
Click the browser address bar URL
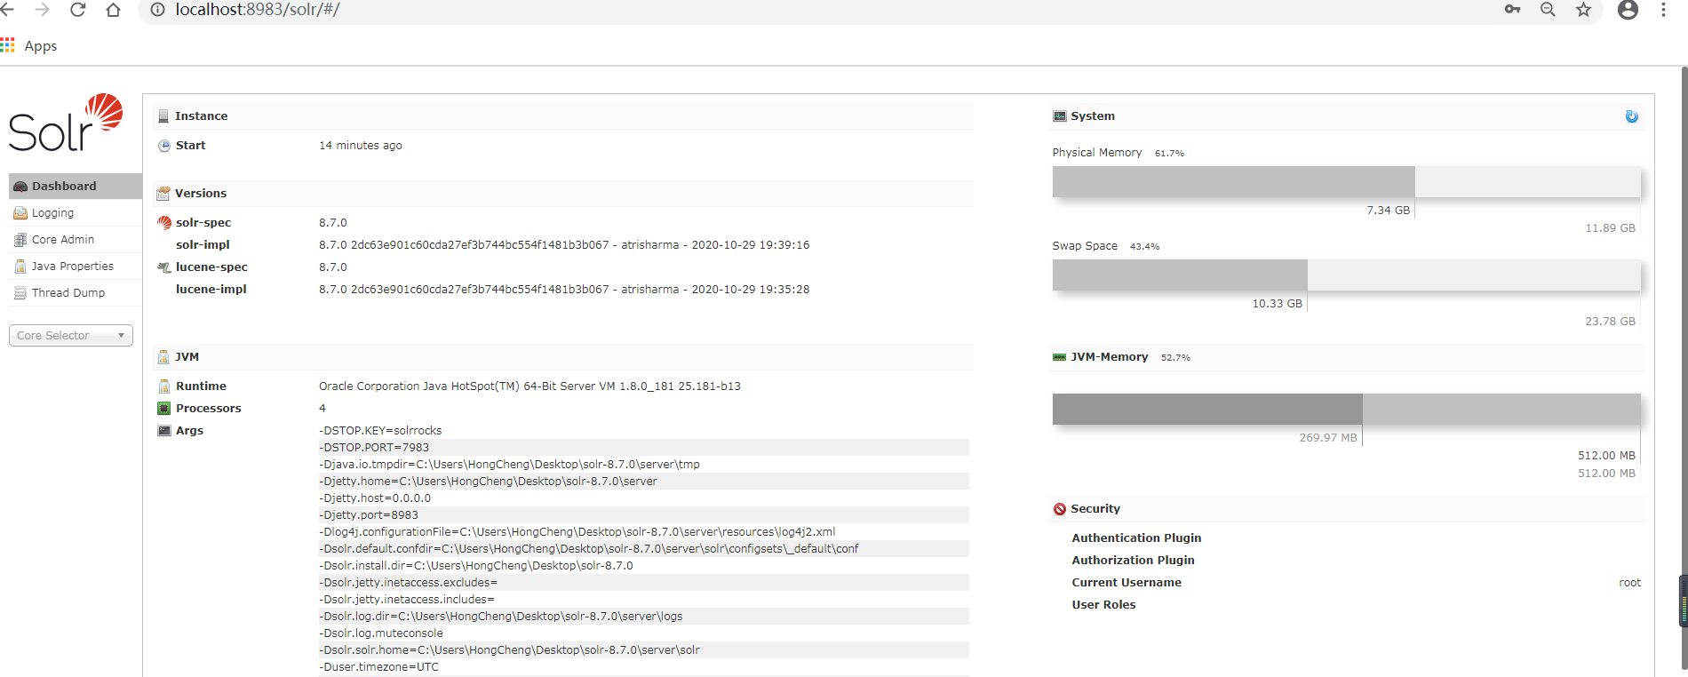click(258, 10)
